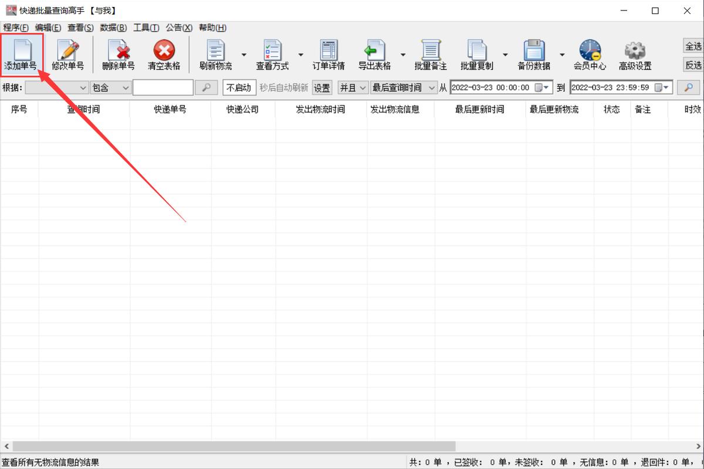The height and width of the screenshot is (469, 704).
Task: Open the 批量备注 batch remark tool
Action: (431, 54)
